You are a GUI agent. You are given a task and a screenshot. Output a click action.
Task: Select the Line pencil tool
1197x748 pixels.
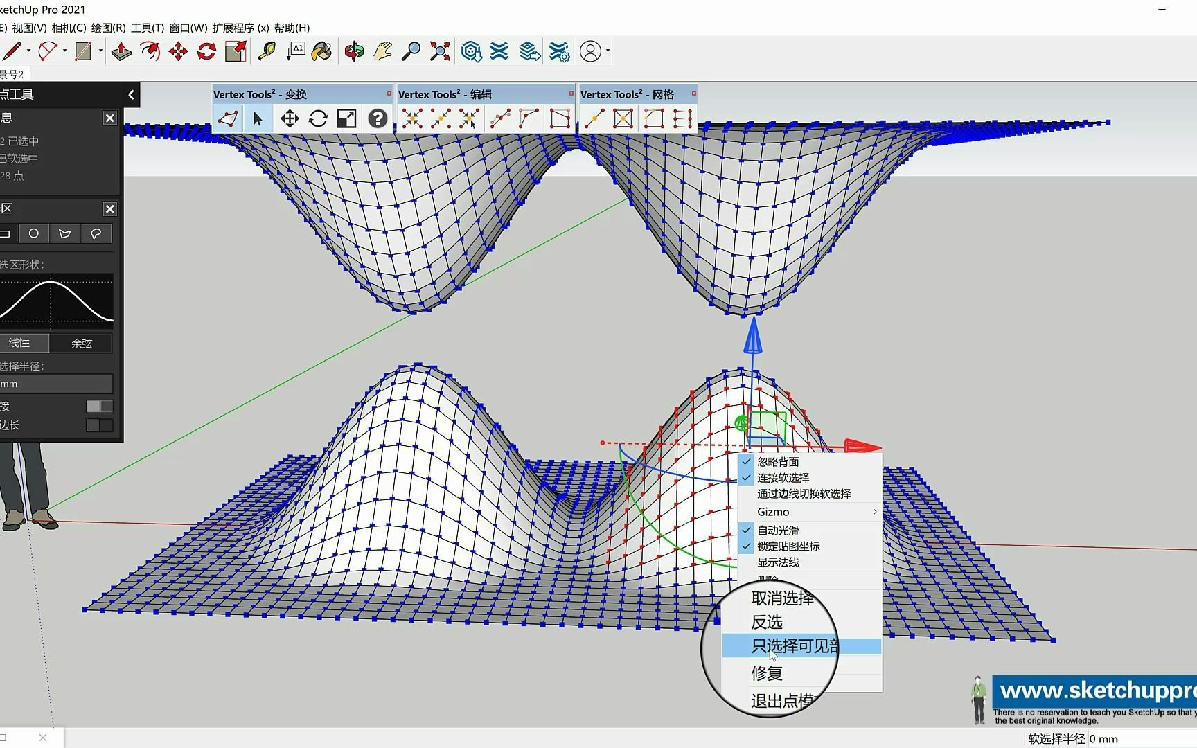[12, 51]
